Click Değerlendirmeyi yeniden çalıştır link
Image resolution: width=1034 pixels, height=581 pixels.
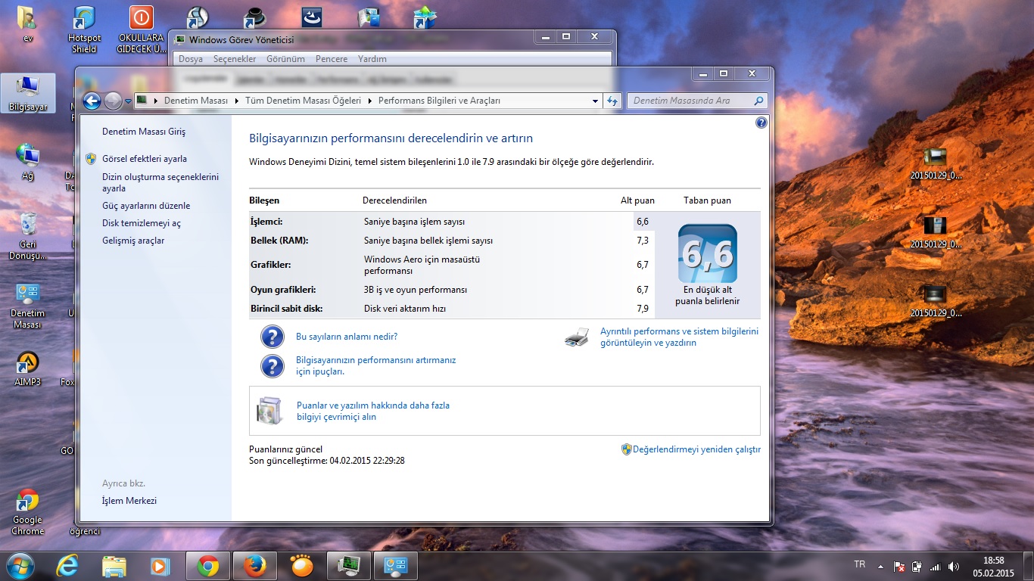point(696,449)
